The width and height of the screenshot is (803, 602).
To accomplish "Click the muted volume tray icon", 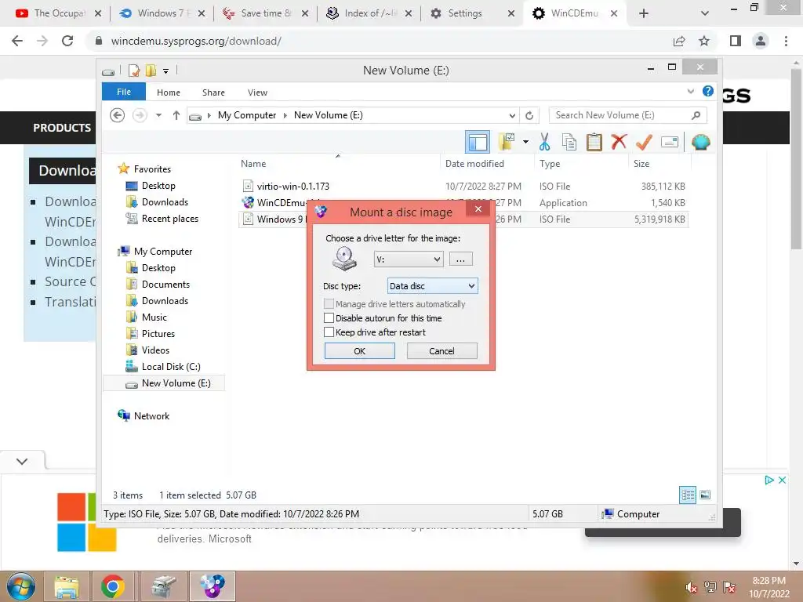I will [x=692, y=587].
